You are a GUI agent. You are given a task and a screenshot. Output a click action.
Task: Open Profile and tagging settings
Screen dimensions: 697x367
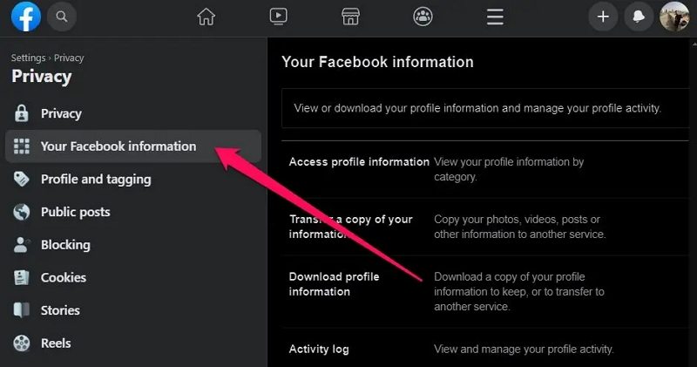coord(96,180)
